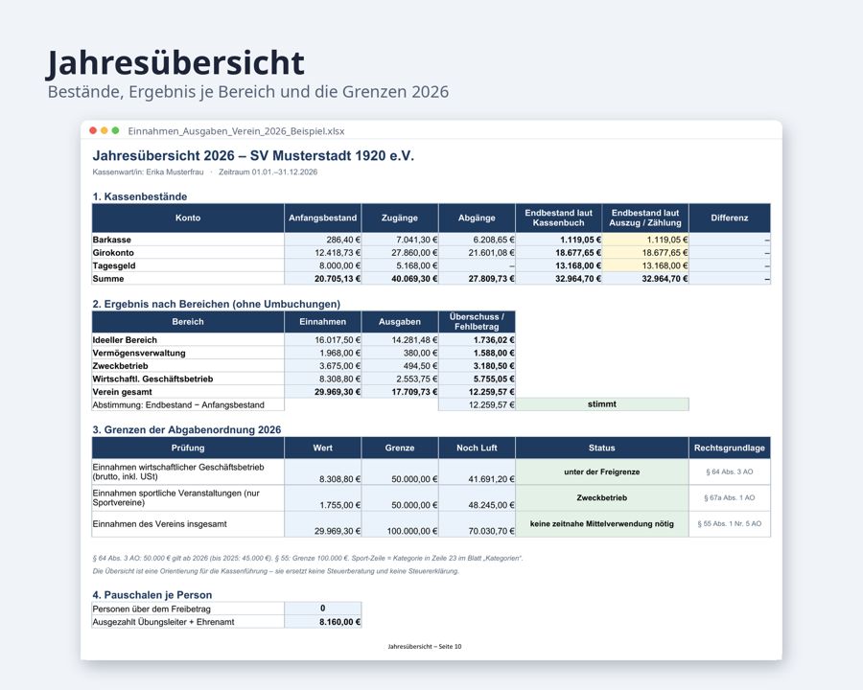Click the Endbestand laut Auszug / Zählung header
Viewport: 863px width, 690px height.
tap(645, 218)
